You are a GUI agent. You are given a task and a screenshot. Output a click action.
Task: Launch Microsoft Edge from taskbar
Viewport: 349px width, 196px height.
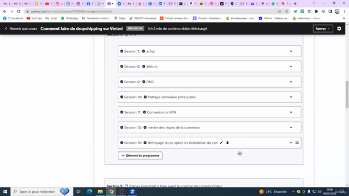click(89, 192)
